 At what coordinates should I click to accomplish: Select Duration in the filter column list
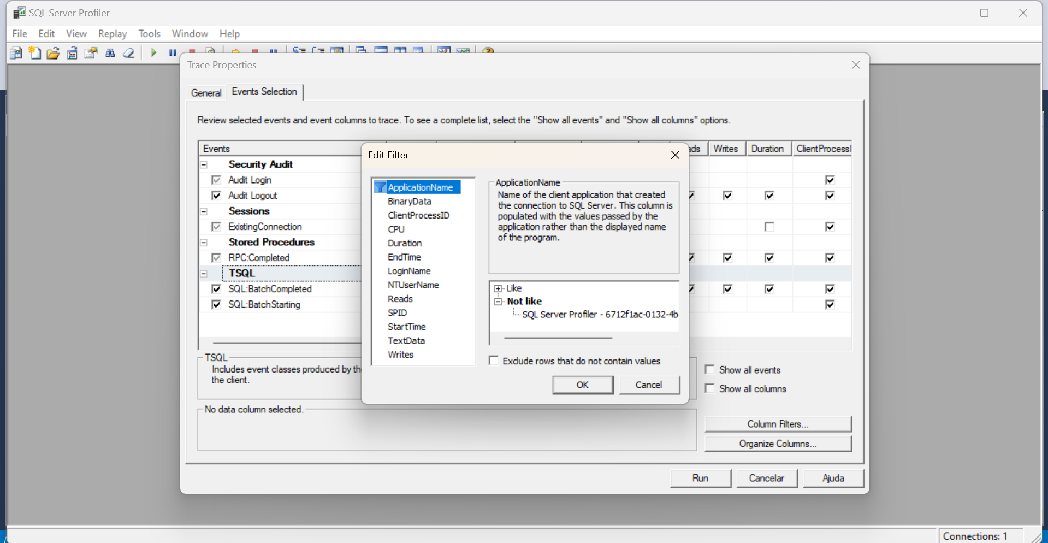click(405, 243)
